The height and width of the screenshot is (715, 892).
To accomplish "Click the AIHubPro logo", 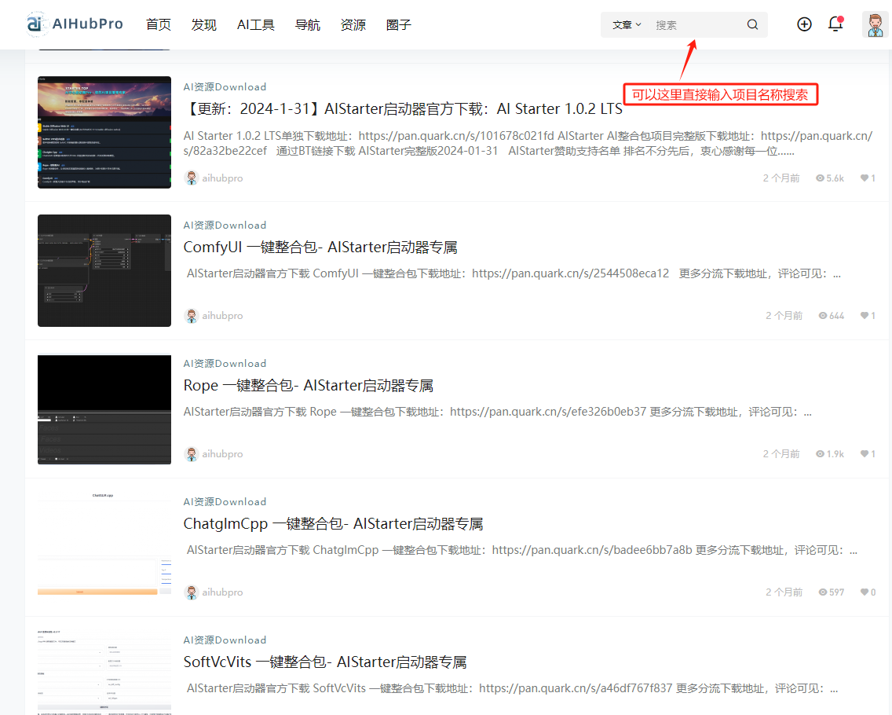I will point(75,24).
